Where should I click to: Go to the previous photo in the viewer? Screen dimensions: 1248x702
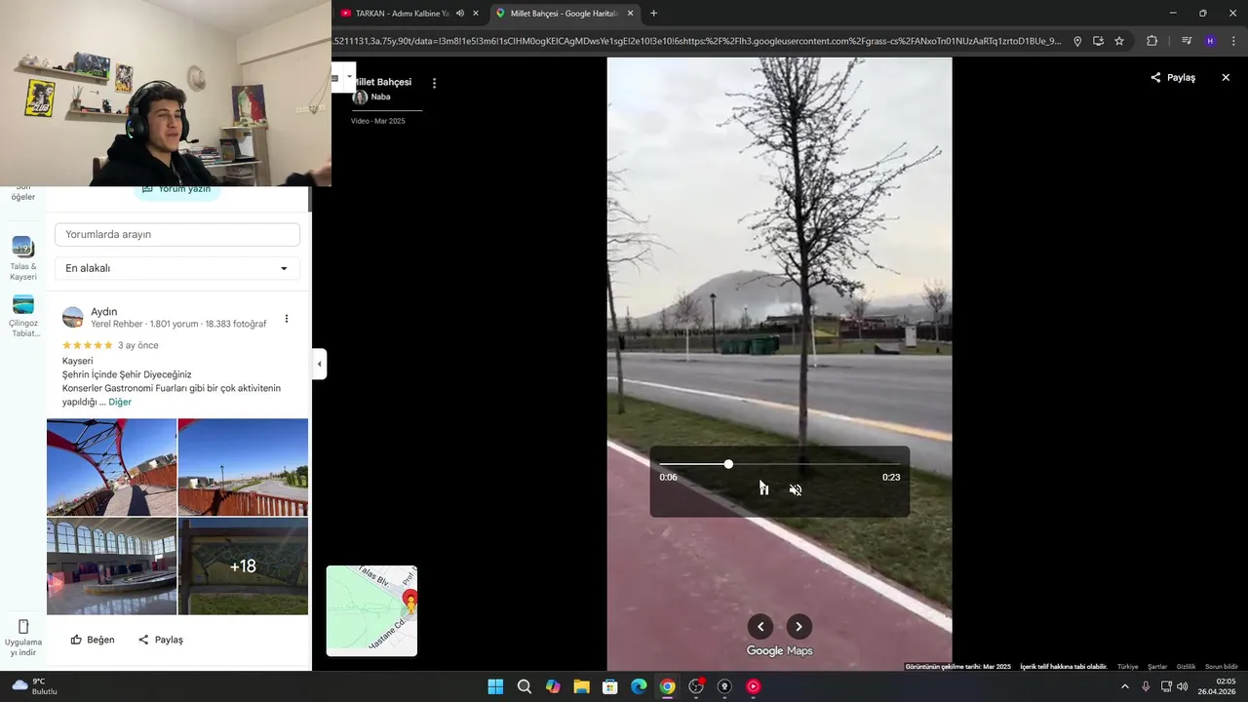pos(760,627)
